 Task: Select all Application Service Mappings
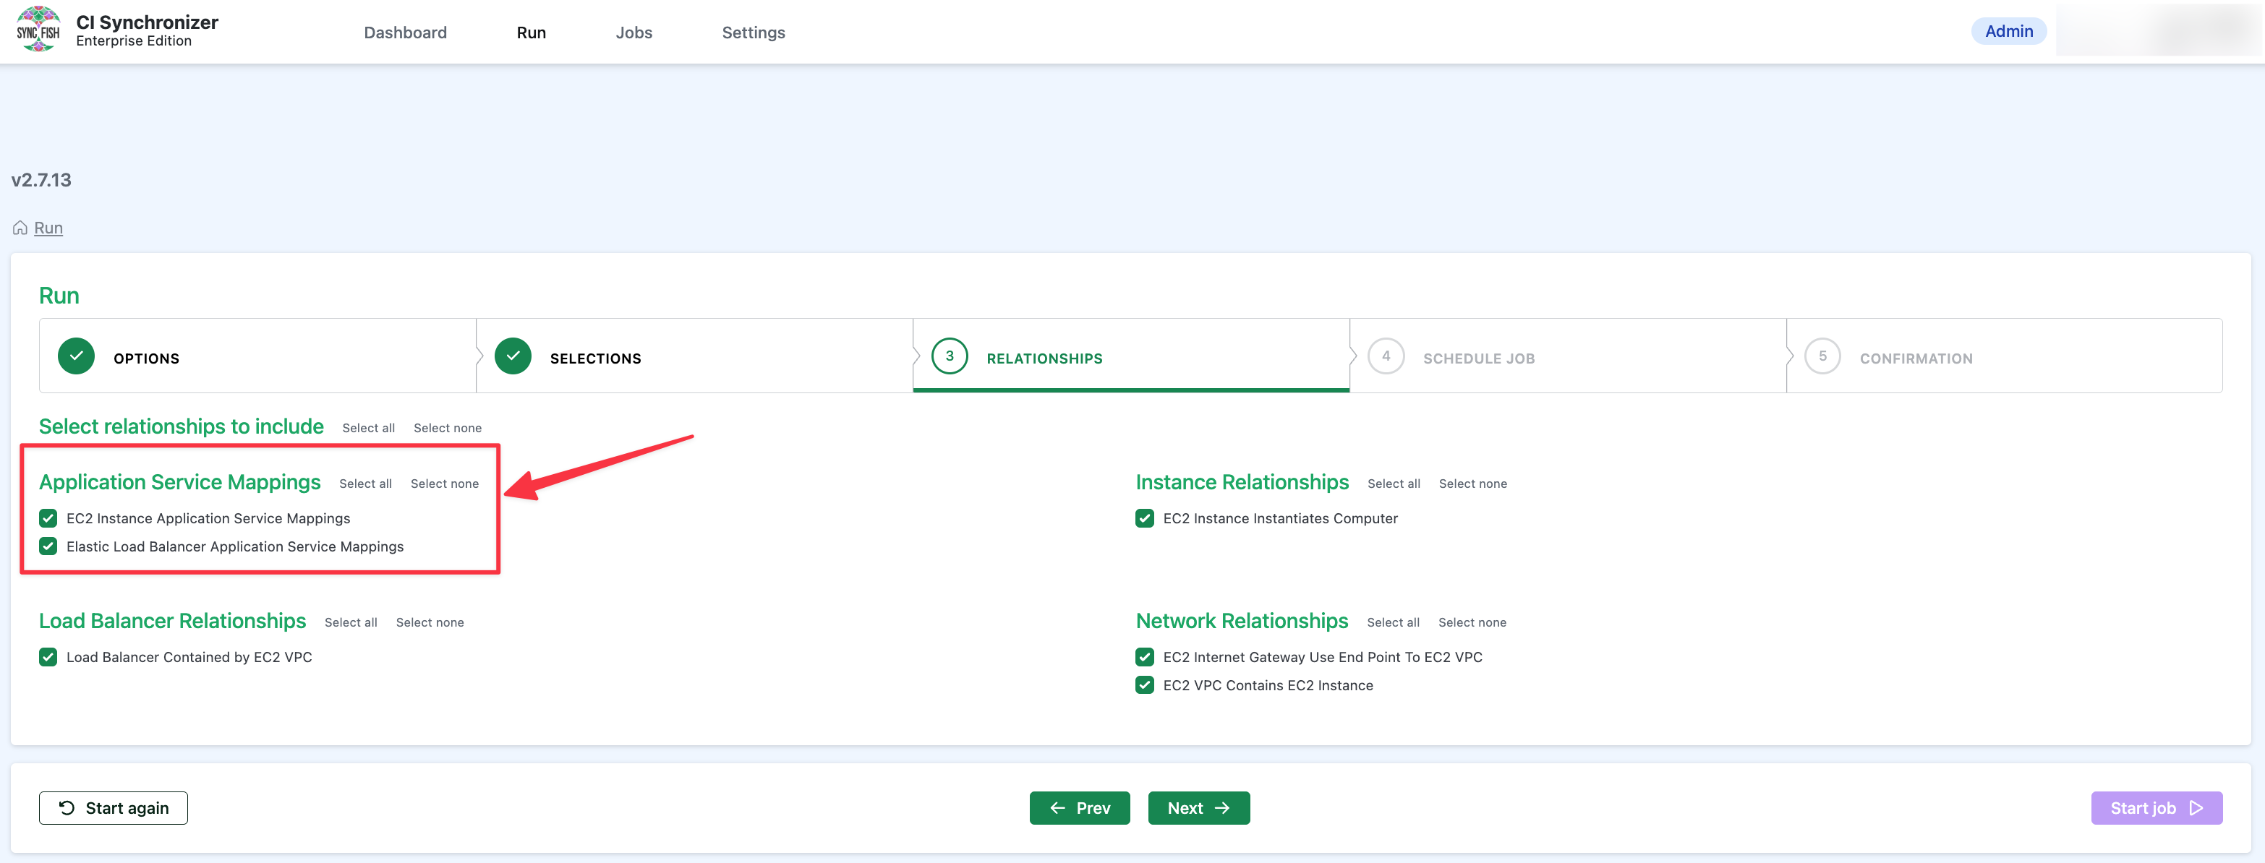[366, 484]
